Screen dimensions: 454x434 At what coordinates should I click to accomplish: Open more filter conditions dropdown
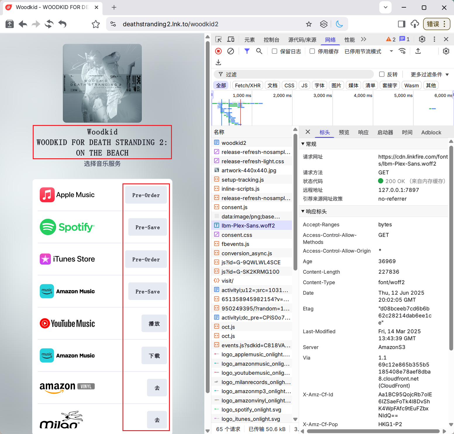429,74
